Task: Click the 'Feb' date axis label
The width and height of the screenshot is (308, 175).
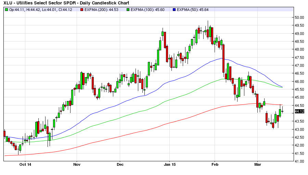Action: click(215, 164)
